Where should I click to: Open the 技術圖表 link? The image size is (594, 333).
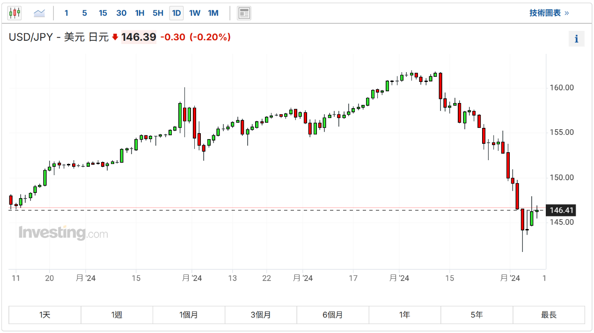pyautogui.click(x=549, y=13)
